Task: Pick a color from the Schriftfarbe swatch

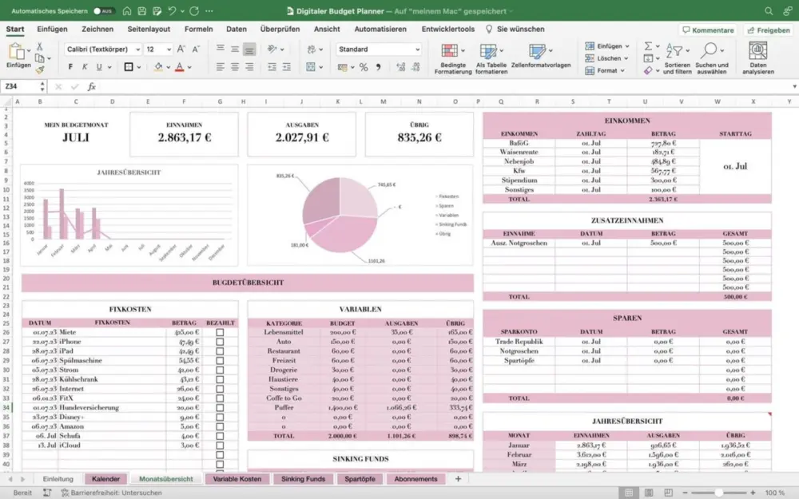Action: tap(179, 67)
